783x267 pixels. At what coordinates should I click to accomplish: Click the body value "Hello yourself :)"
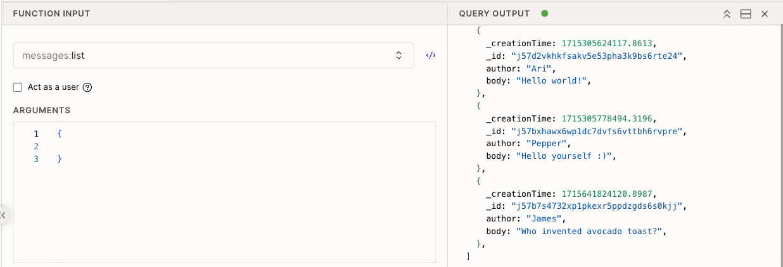pyautogui.click(x=565, y=156)
